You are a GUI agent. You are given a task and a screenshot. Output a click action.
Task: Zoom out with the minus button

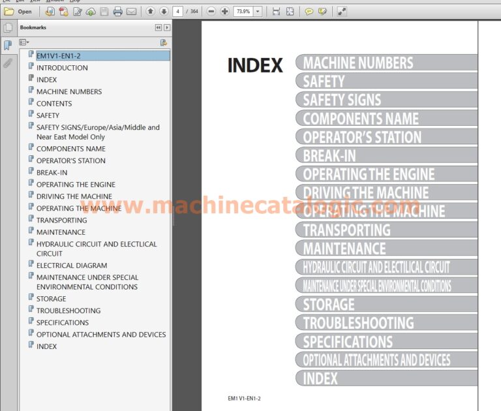point(211,12)
